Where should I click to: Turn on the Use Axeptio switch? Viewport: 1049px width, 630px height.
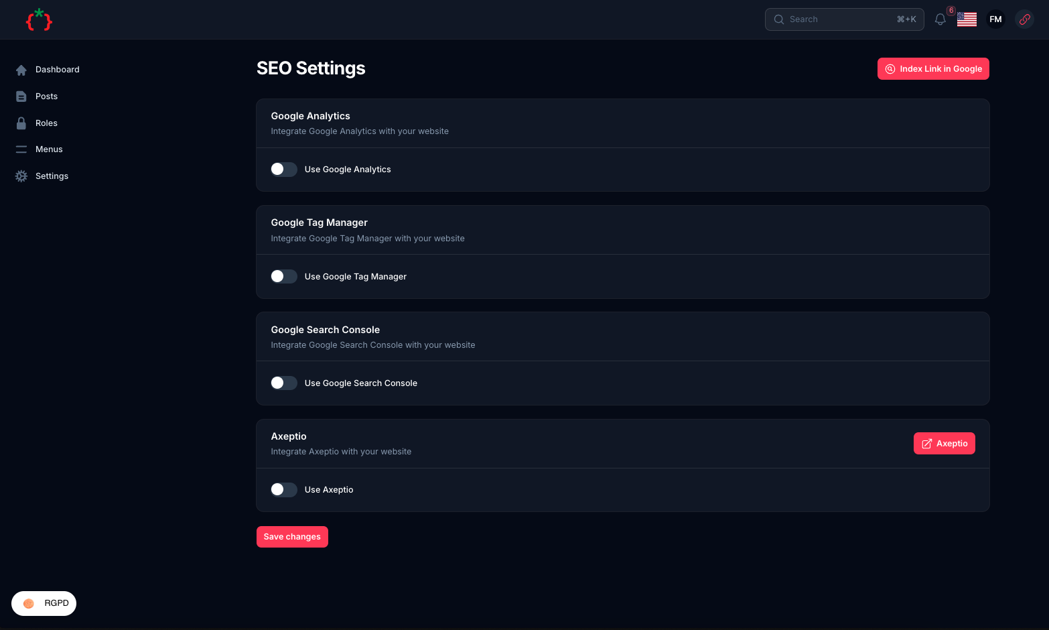[x=284, y=490]
